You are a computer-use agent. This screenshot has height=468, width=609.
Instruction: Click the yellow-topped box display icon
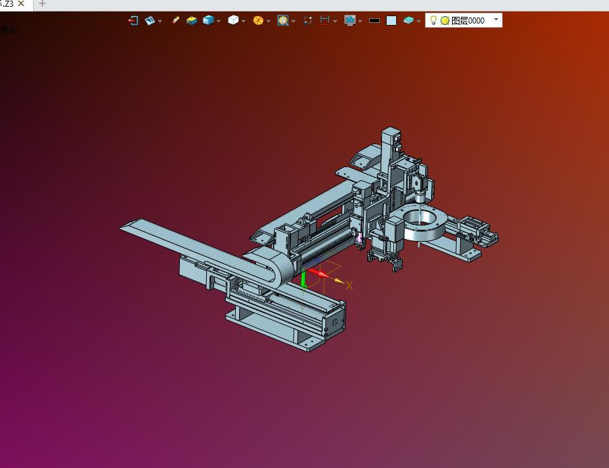point(191,20)
